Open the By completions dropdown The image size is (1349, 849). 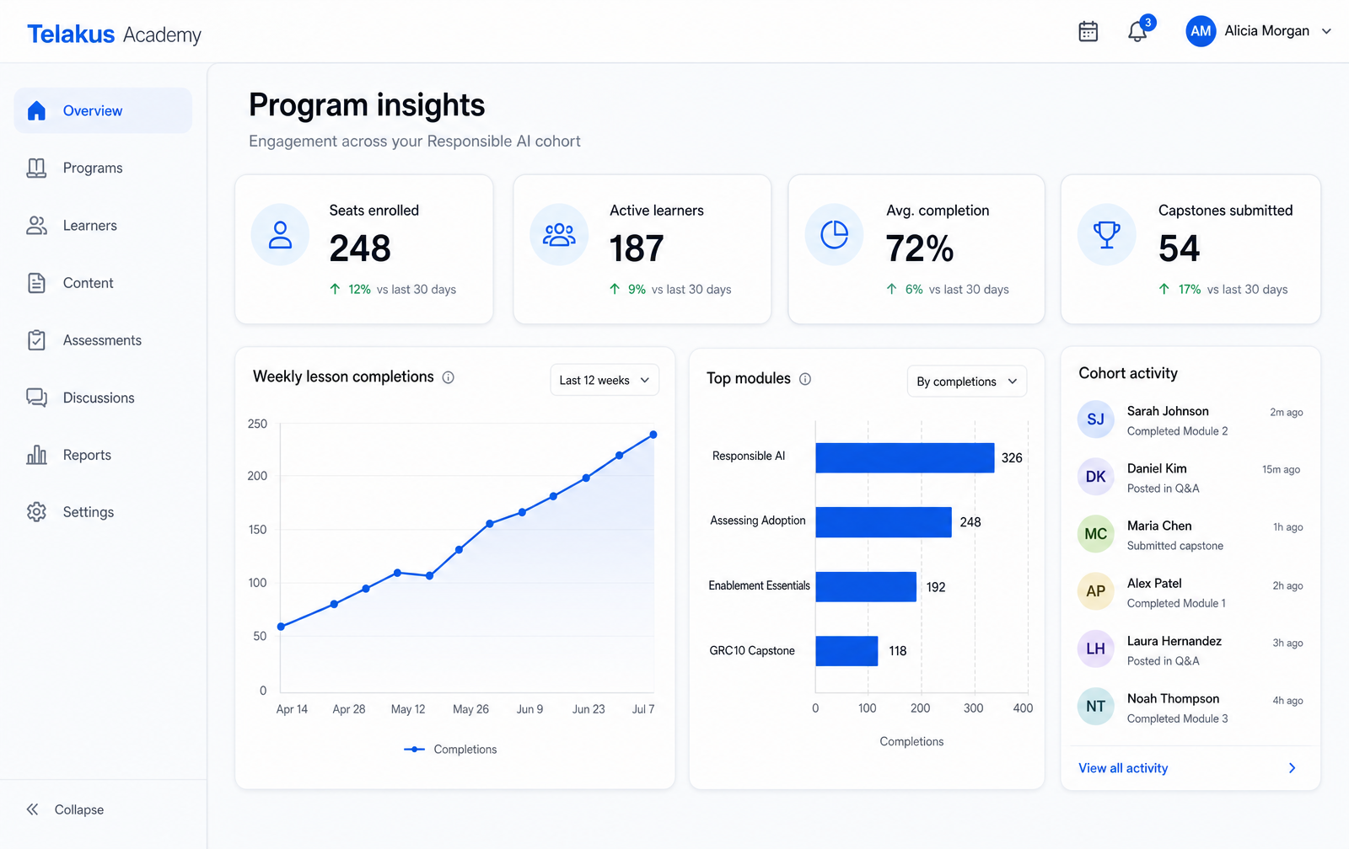coord(967,382)
